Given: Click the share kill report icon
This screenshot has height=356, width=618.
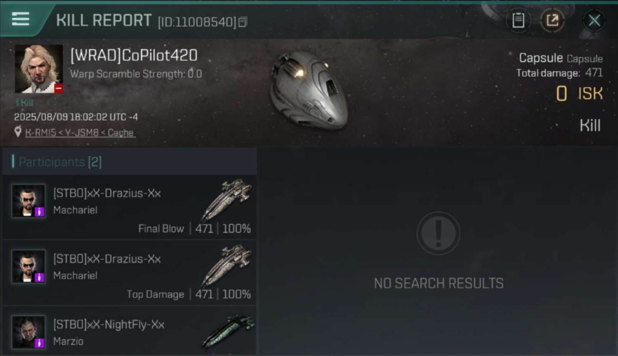Looking at the screenshot, I should (x=552, y=20).
